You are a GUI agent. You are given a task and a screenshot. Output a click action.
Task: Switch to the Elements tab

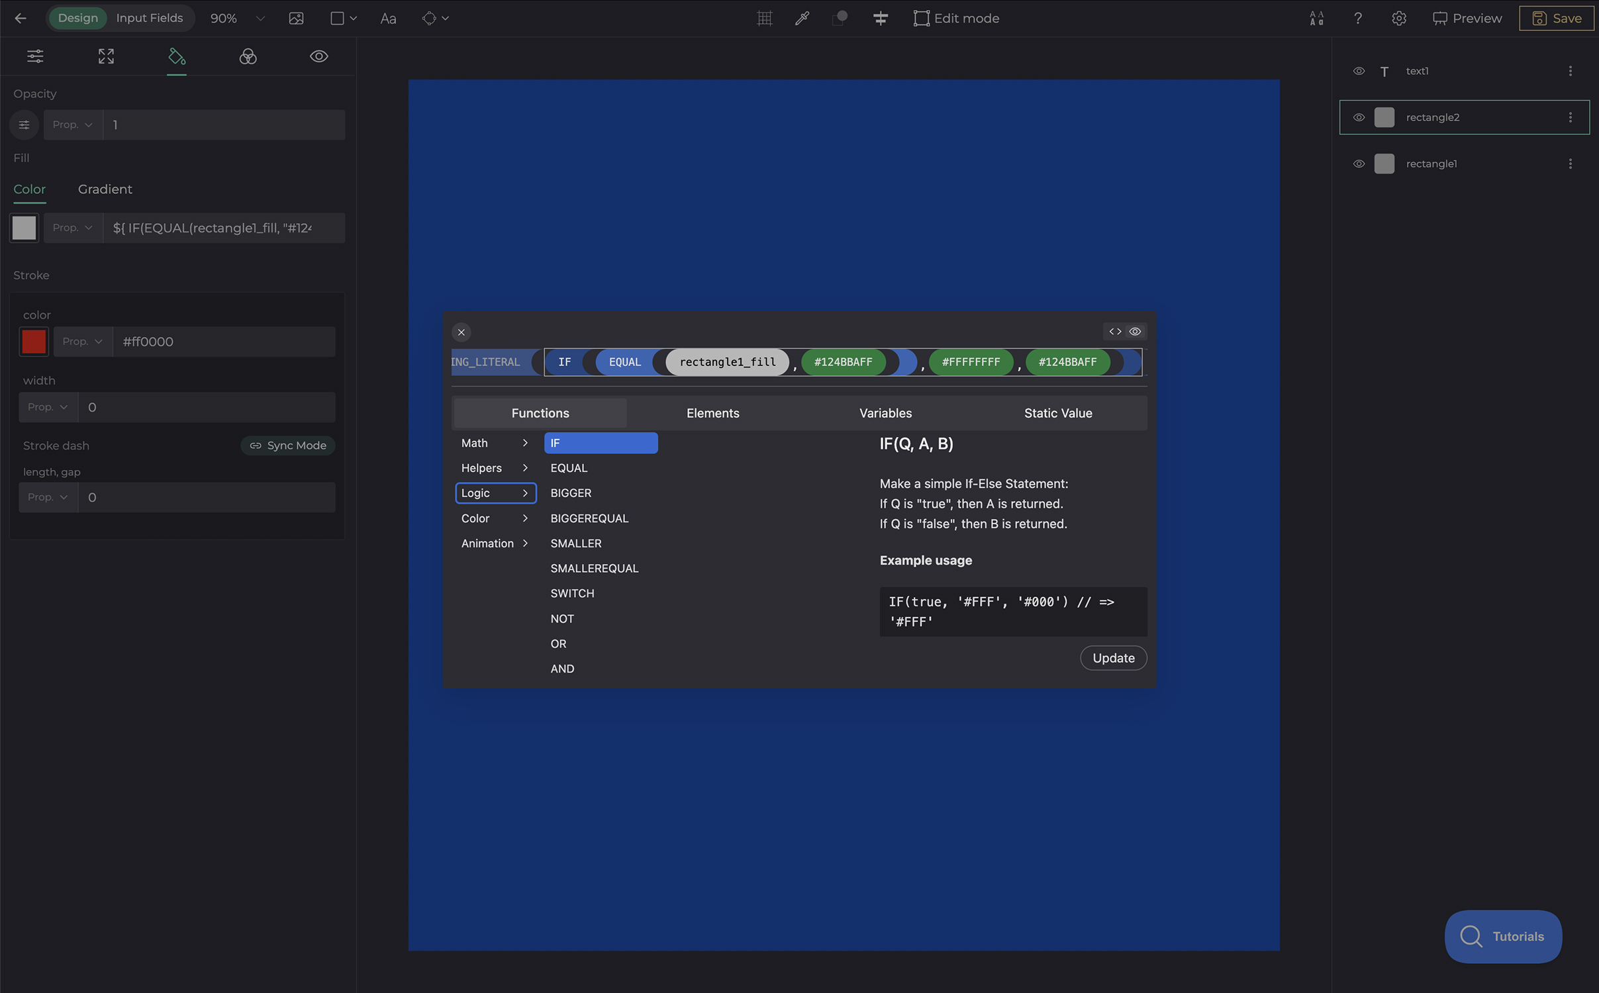tap(712, 413)
